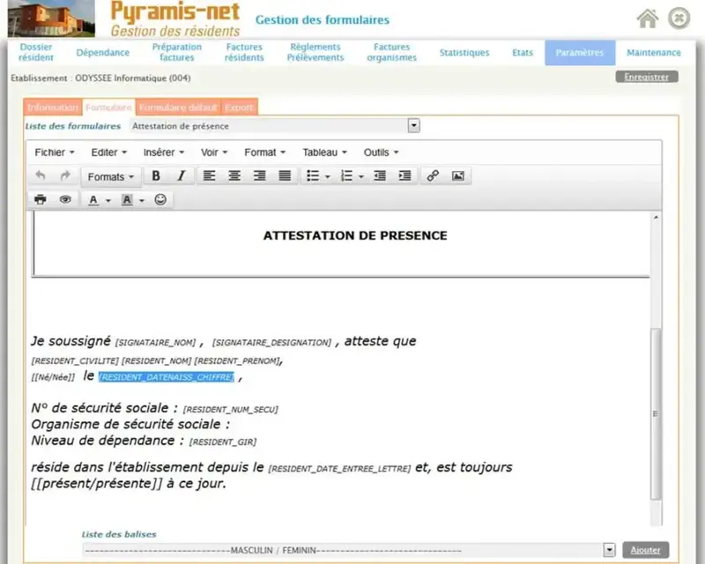
Task: Center-align text with the align center icon
Action: pos(234,176)
